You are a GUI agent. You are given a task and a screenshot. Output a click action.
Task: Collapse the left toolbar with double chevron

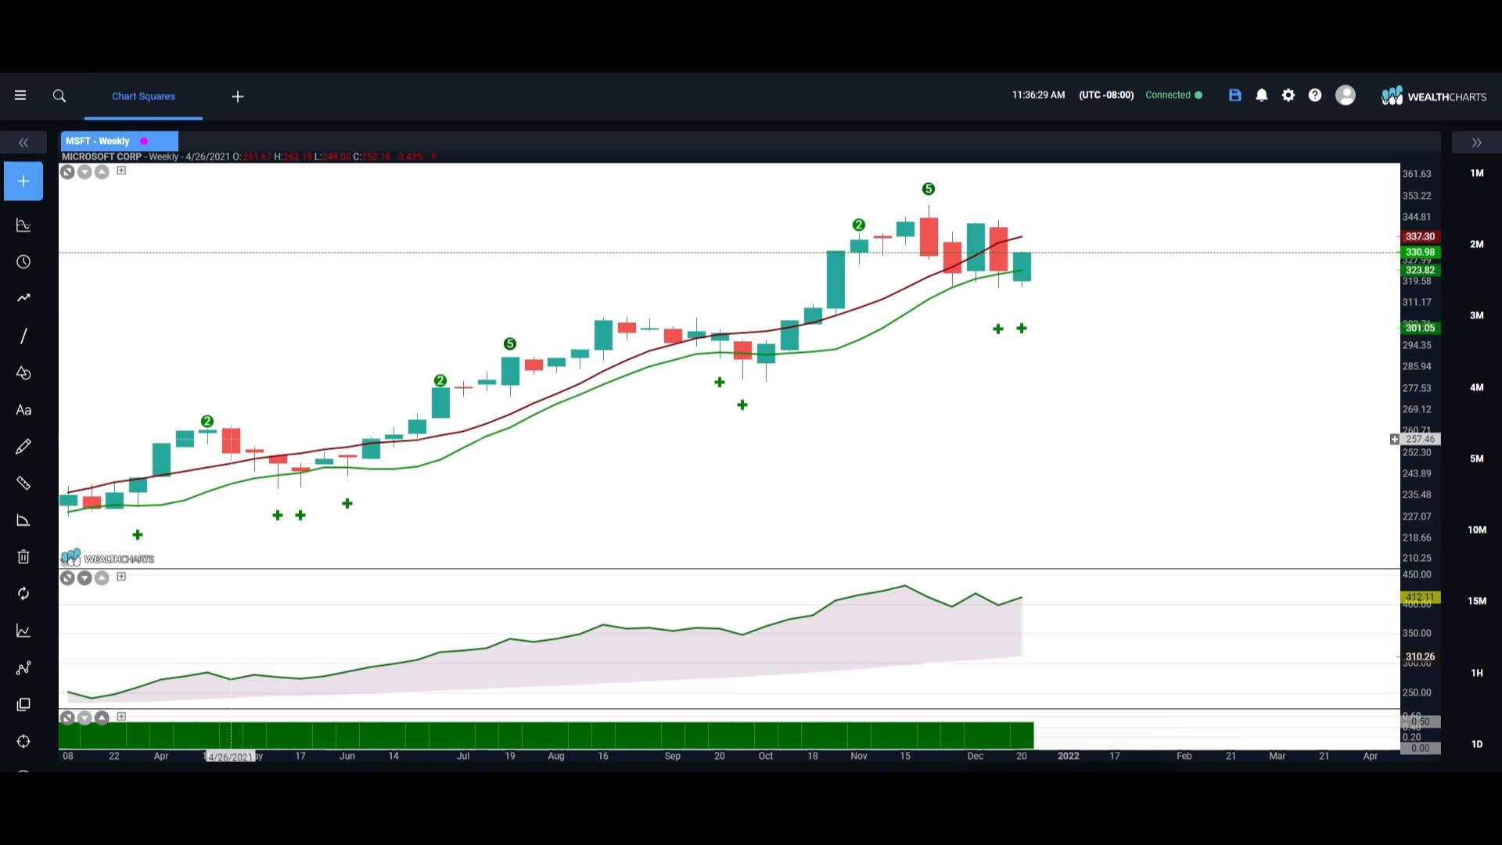[23, 142]
